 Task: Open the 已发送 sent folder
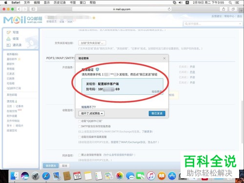(x=11, y=73)
